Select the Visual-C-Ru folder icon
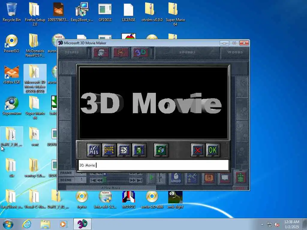 [x=35, y=199]
